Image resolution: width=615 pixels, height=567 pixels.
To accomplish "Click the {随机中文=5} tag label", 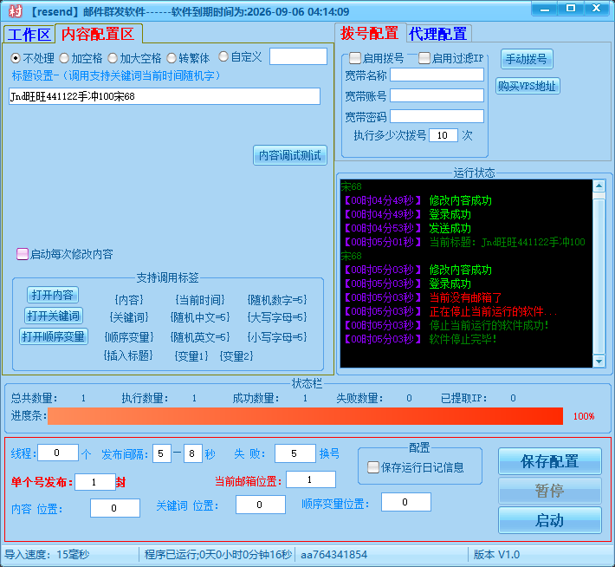I will (x=200, y=317).
